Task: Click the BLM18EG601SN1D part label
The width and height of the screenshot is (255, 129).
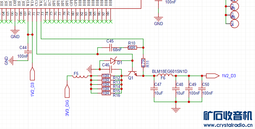Action: 170,71
